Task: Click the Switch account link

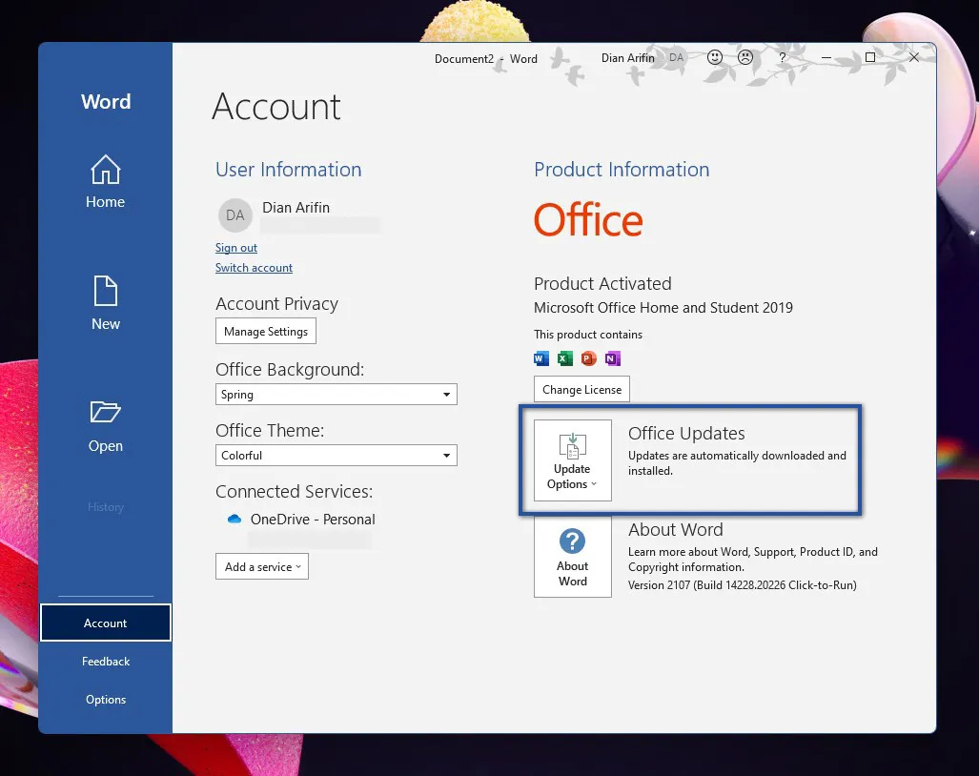Action: (254, 268)
